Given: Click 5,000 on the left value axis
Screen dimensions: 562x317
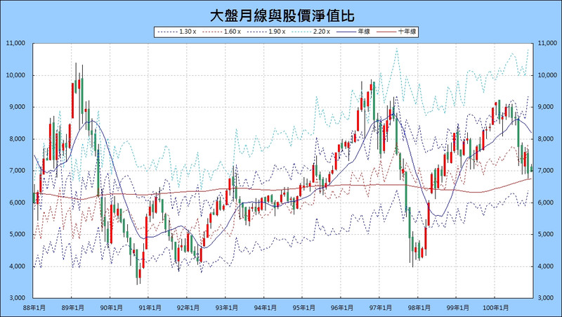Looking at the screenshot, I should tap(17, 234).
